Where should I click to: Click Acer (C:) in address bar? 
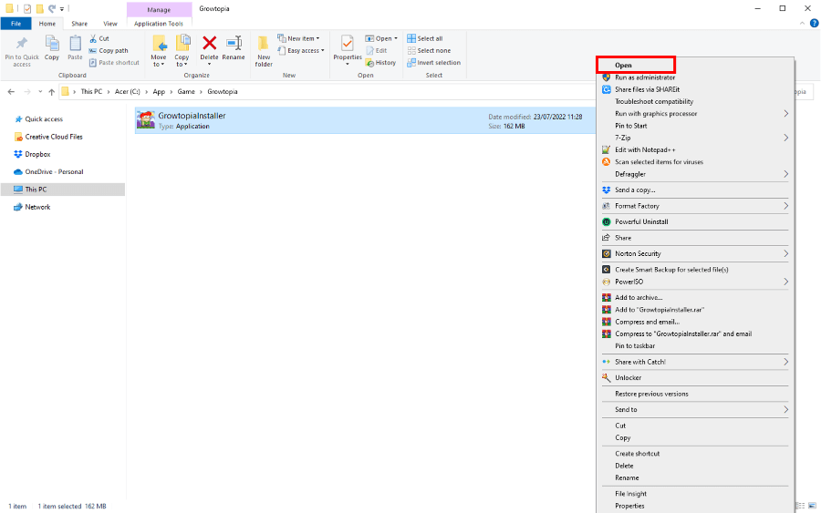pyautogui.click(x=128, y=91)
